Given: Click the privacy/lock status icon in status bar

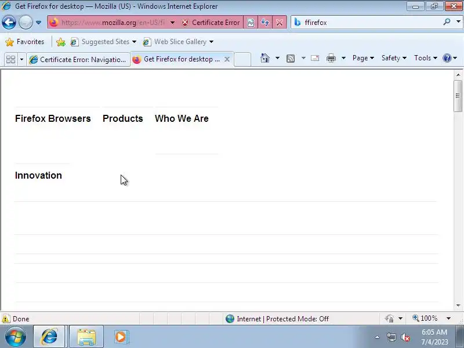Looking at the screenshot, I should [389, 318].
